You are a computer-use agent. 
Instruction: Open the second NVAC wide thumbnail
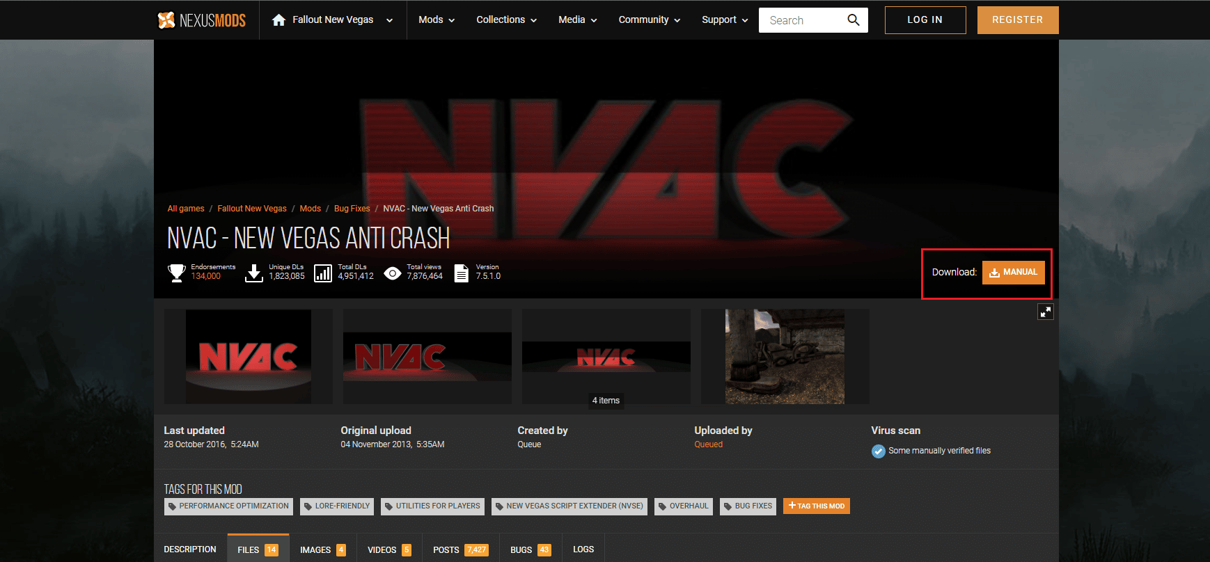(427, 357)
